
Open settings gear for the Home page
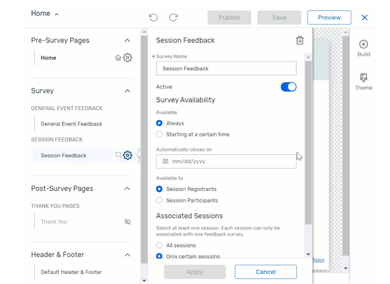(x=128, y=57)
